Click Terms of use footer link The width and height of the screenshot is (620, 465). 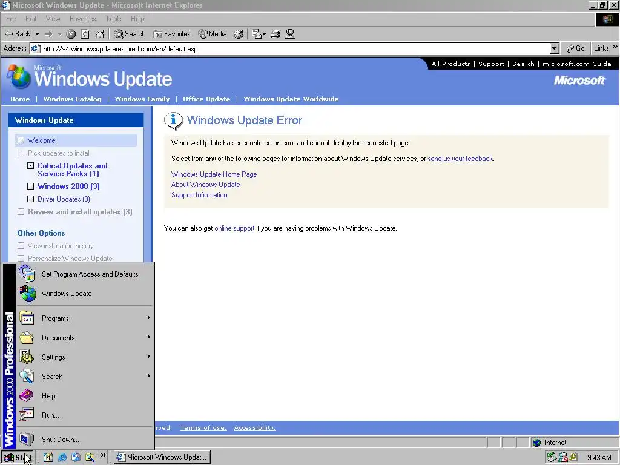203,428
